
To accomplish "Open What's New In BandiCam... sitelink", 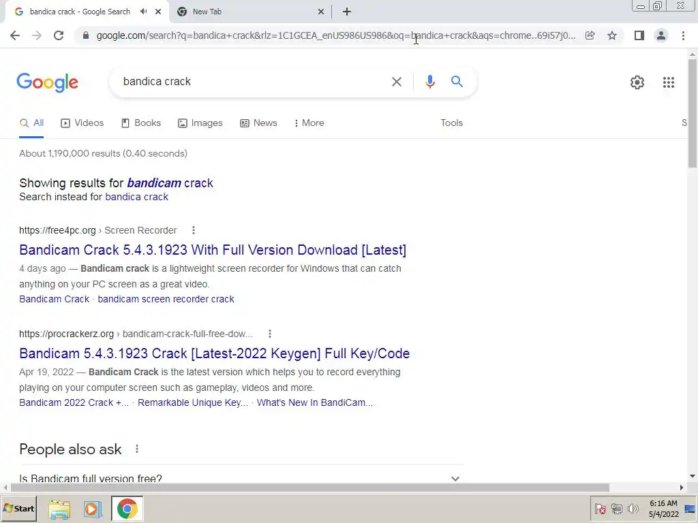I will click(x=315, y=403).
